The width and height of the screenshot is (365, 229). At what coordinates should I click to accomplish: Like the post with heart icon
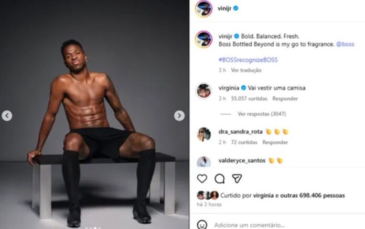(202, 179)
